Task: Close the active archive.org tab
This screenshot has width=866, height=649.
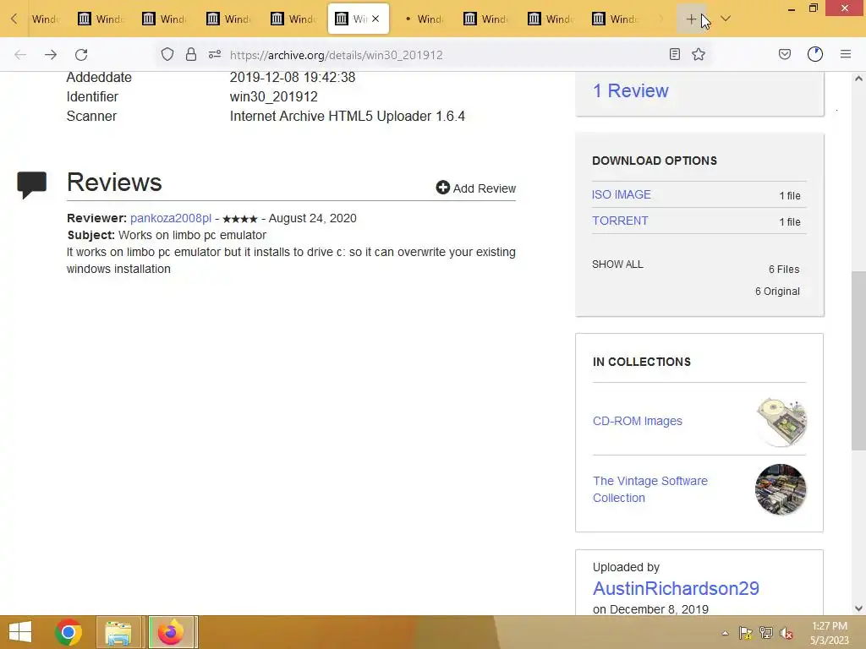Action: tap(375, 19)
